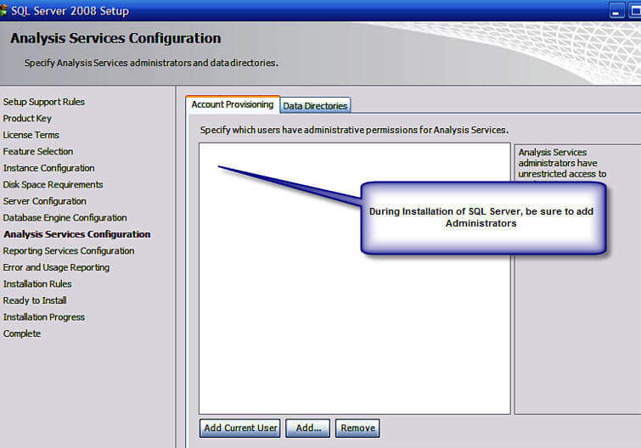
Task: Click the 'Specify Analysis Services administrators and data directories' subtitle
Action: point(151,63)
